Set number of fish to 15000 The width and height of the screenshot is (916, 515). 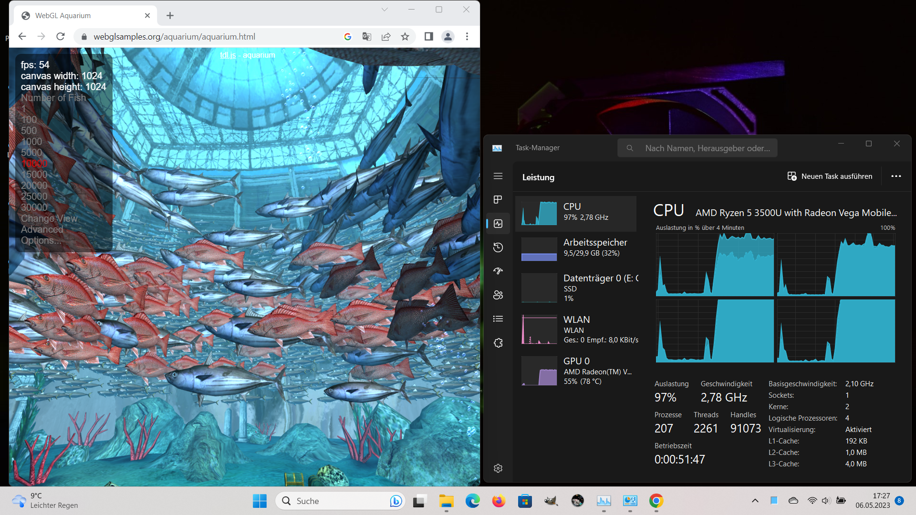(34, 175)
